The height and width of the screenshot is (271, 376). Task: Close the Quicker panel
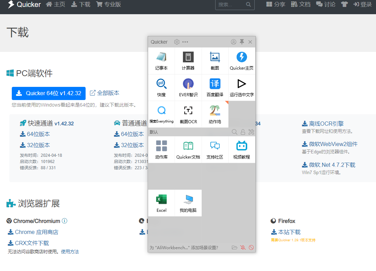click(250, 42)
